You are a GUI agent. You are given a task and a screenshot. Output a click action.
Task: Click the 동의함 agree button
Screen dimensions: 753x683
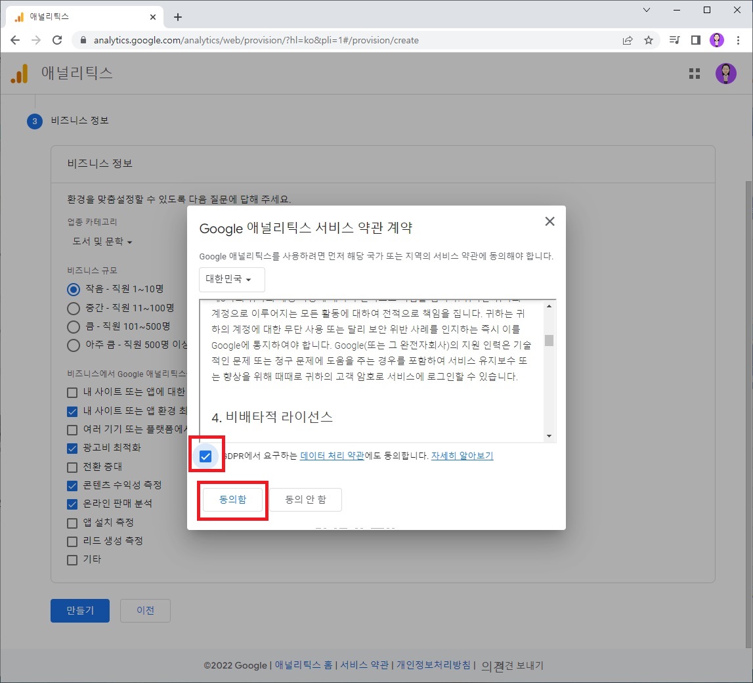coord(233,500)
